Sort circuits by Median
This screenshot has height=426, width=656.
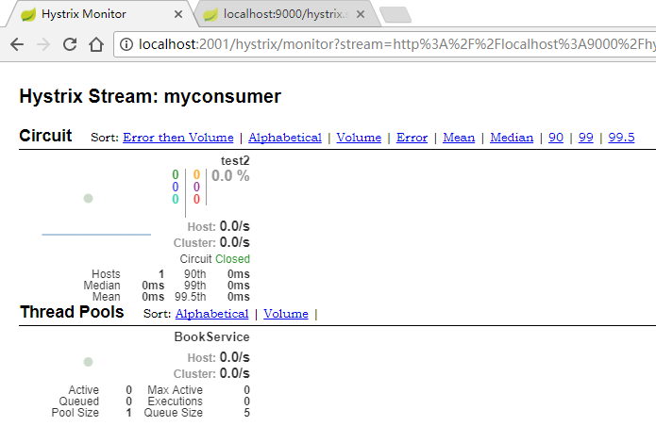coord(512,138)
